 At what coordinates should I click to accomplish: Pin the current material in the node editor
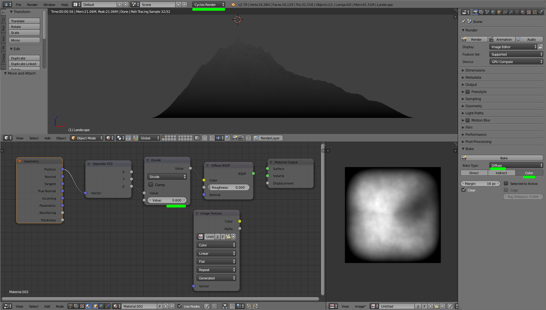click(207, 306)
